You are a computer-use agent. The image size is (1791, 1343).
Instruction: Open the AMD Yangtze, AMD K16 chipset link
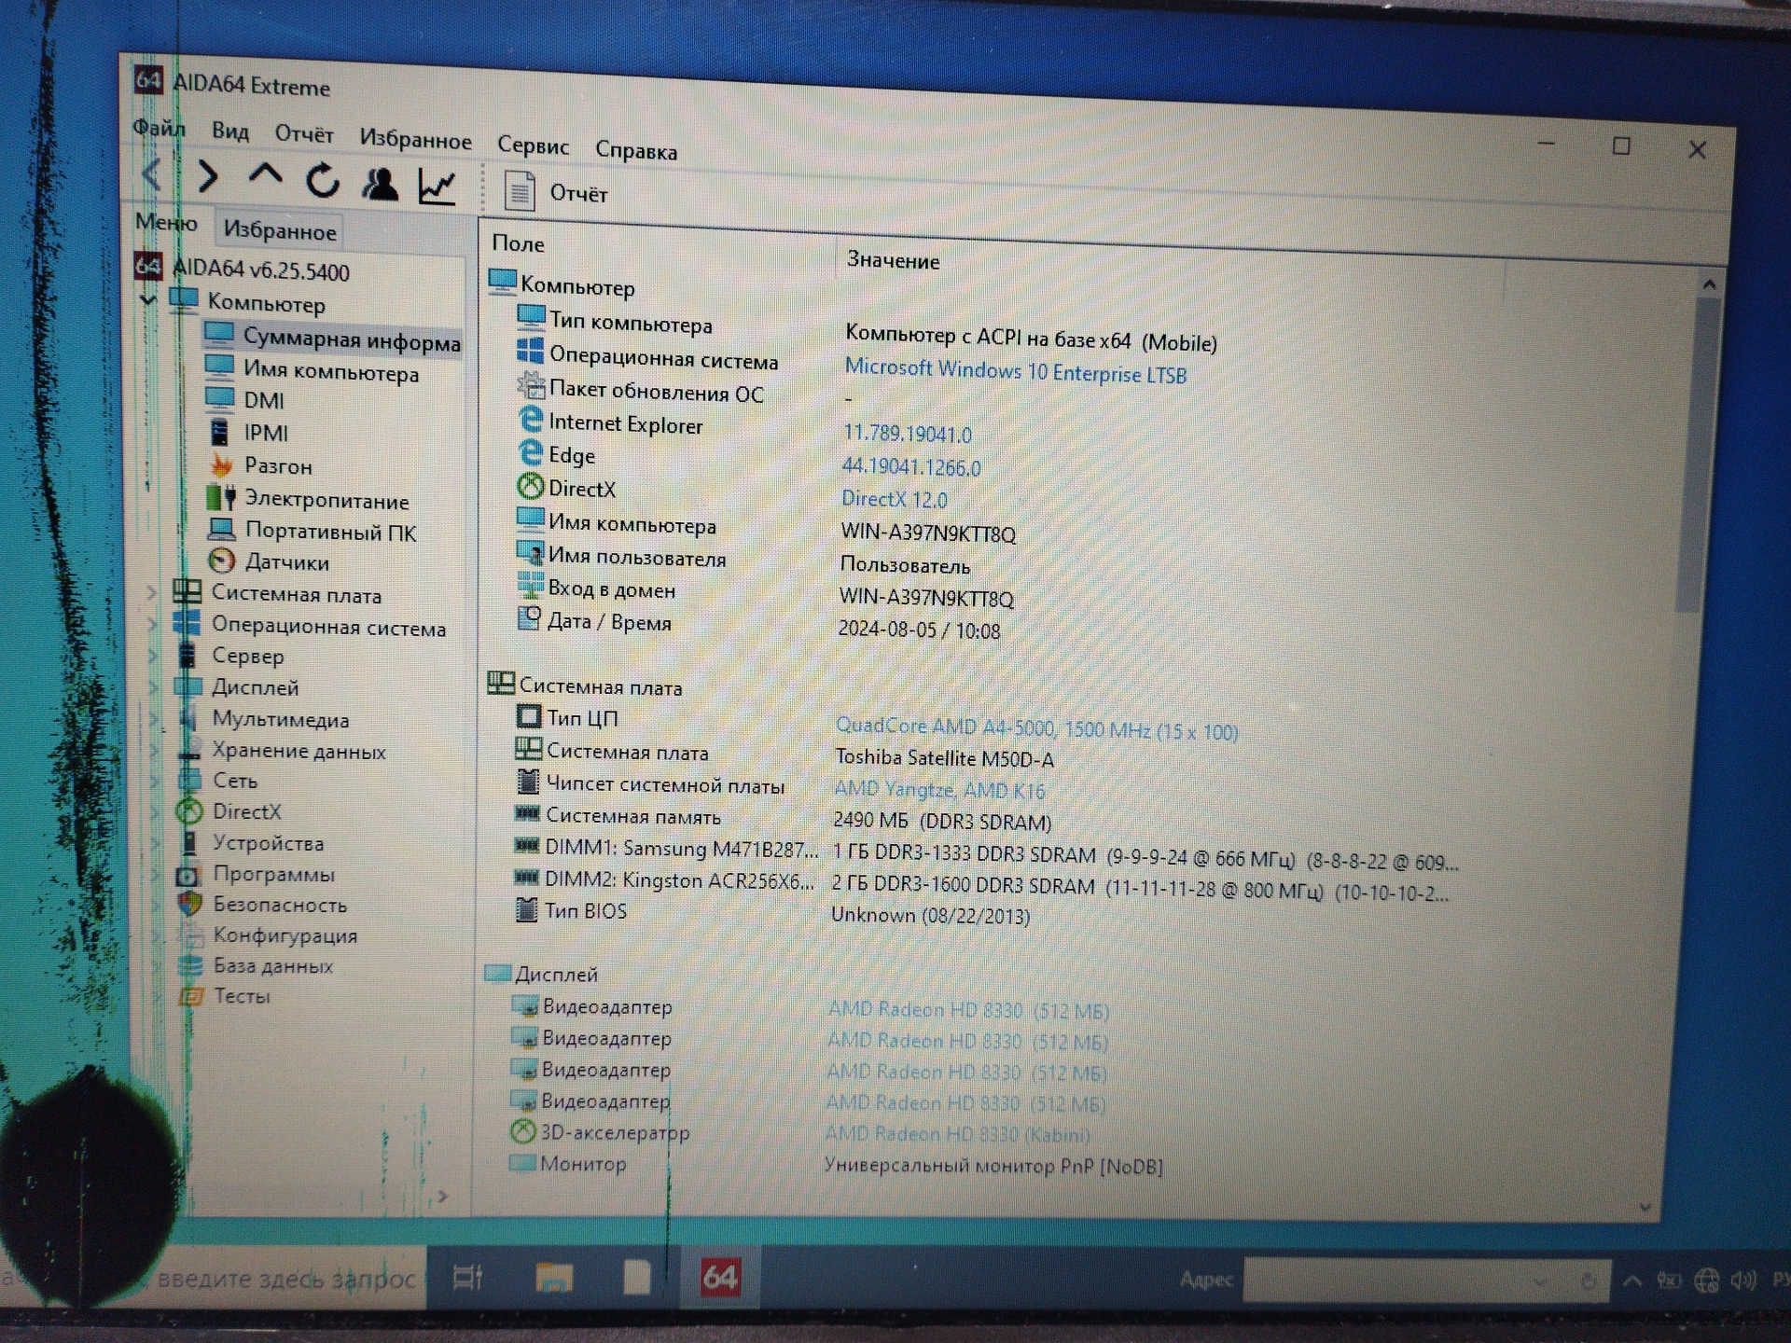[939, 790]
